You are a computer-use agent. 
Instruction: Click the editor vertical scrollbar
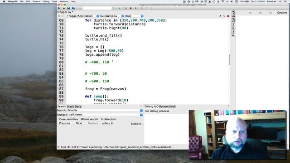pos(230,60)
